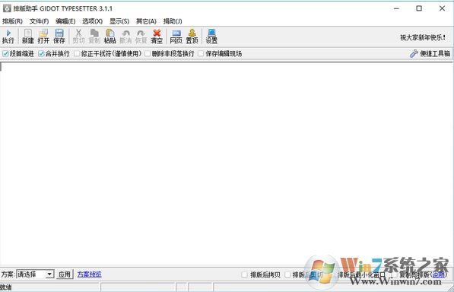The image size is (454, 292).
Task: Click the 复制 (Copy) icon
Action: point(94,33)
